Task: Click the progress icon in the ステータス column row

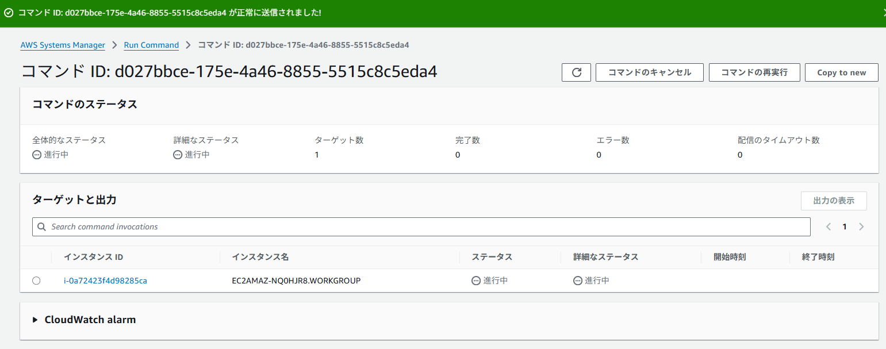Action: 476,281
